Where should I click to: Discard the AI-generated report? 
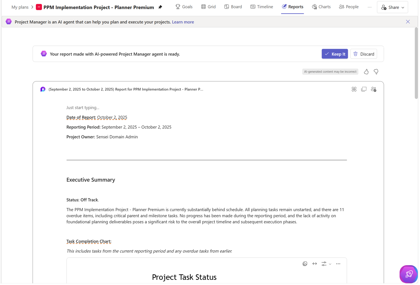point(364,54)
